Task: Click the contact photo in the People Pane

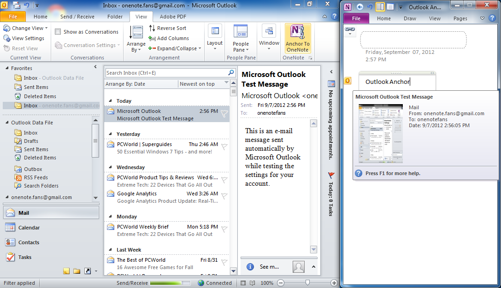Action: click(x=298, y=267)
